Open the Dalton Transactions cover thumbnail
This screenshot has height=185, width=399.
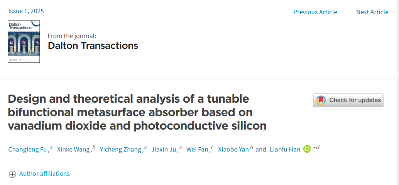(24, 42)
